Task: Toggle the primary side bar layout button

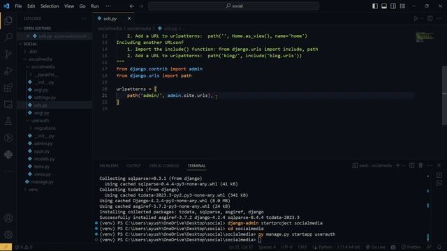Action: coord(375,6)
